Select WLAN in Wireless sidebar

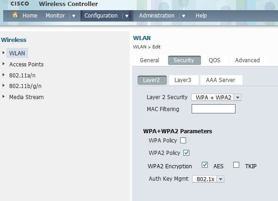click(17, 53)
